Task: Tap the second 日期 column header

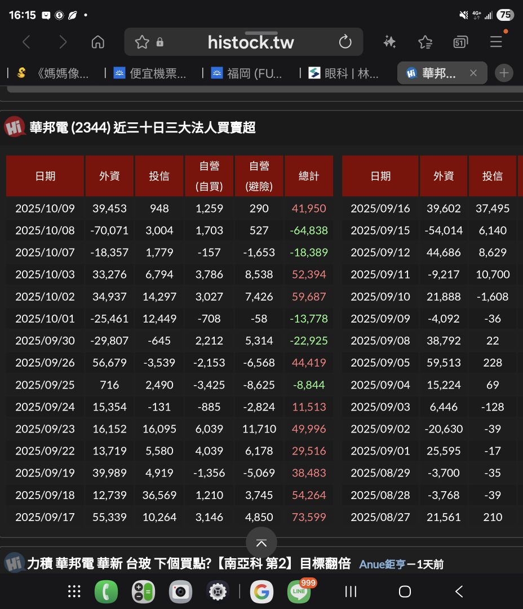Action: click(x=380, y=176)
